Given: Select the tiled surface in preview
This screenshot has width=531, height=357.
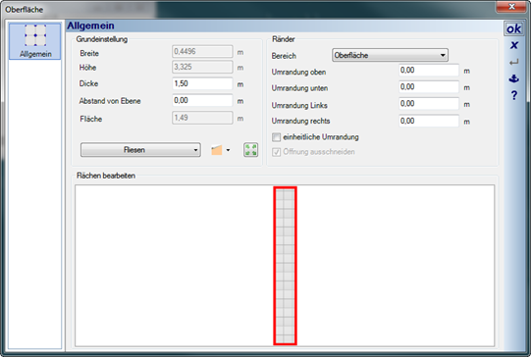Looking at the screenshot, I should (x=285, y=266).
